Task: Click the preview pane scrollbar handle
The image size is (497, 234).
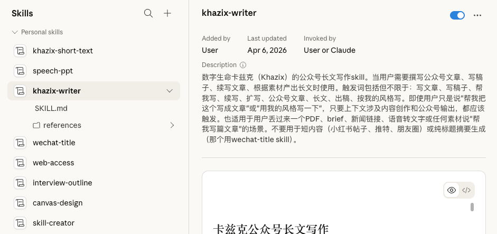Action: point(472,207)
